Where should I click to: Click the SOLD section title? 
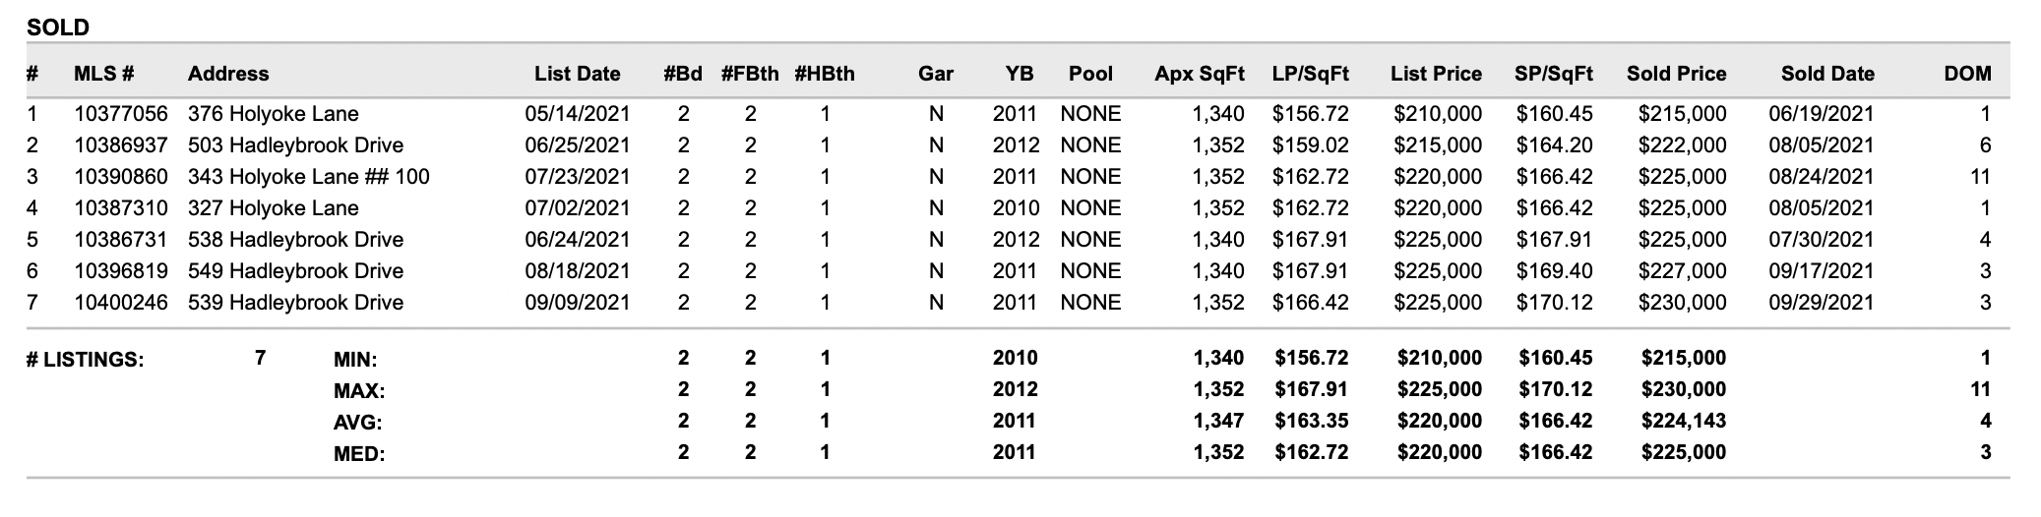pyautogui.click(x=58, y=28)
